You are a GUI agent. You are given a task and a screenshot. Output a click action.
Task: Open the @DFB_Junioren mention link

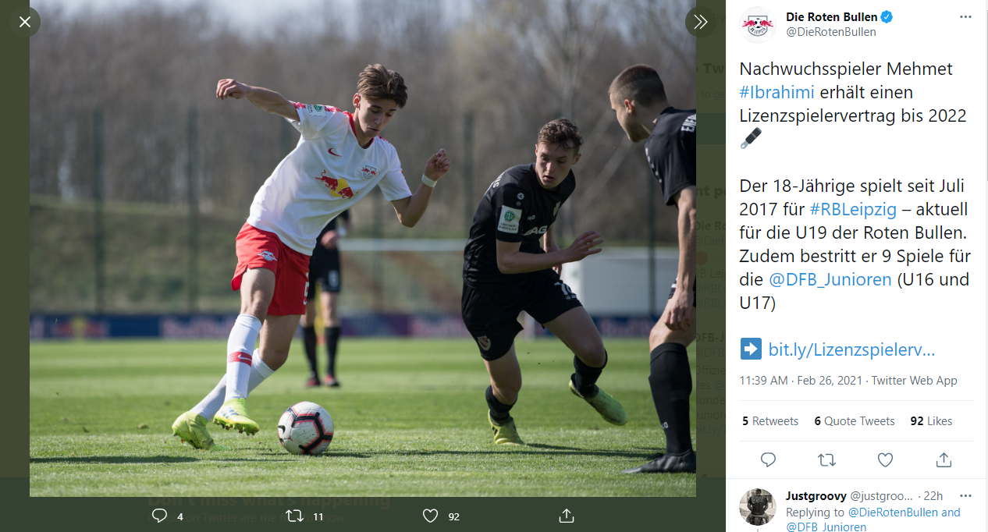coord(830,279)
